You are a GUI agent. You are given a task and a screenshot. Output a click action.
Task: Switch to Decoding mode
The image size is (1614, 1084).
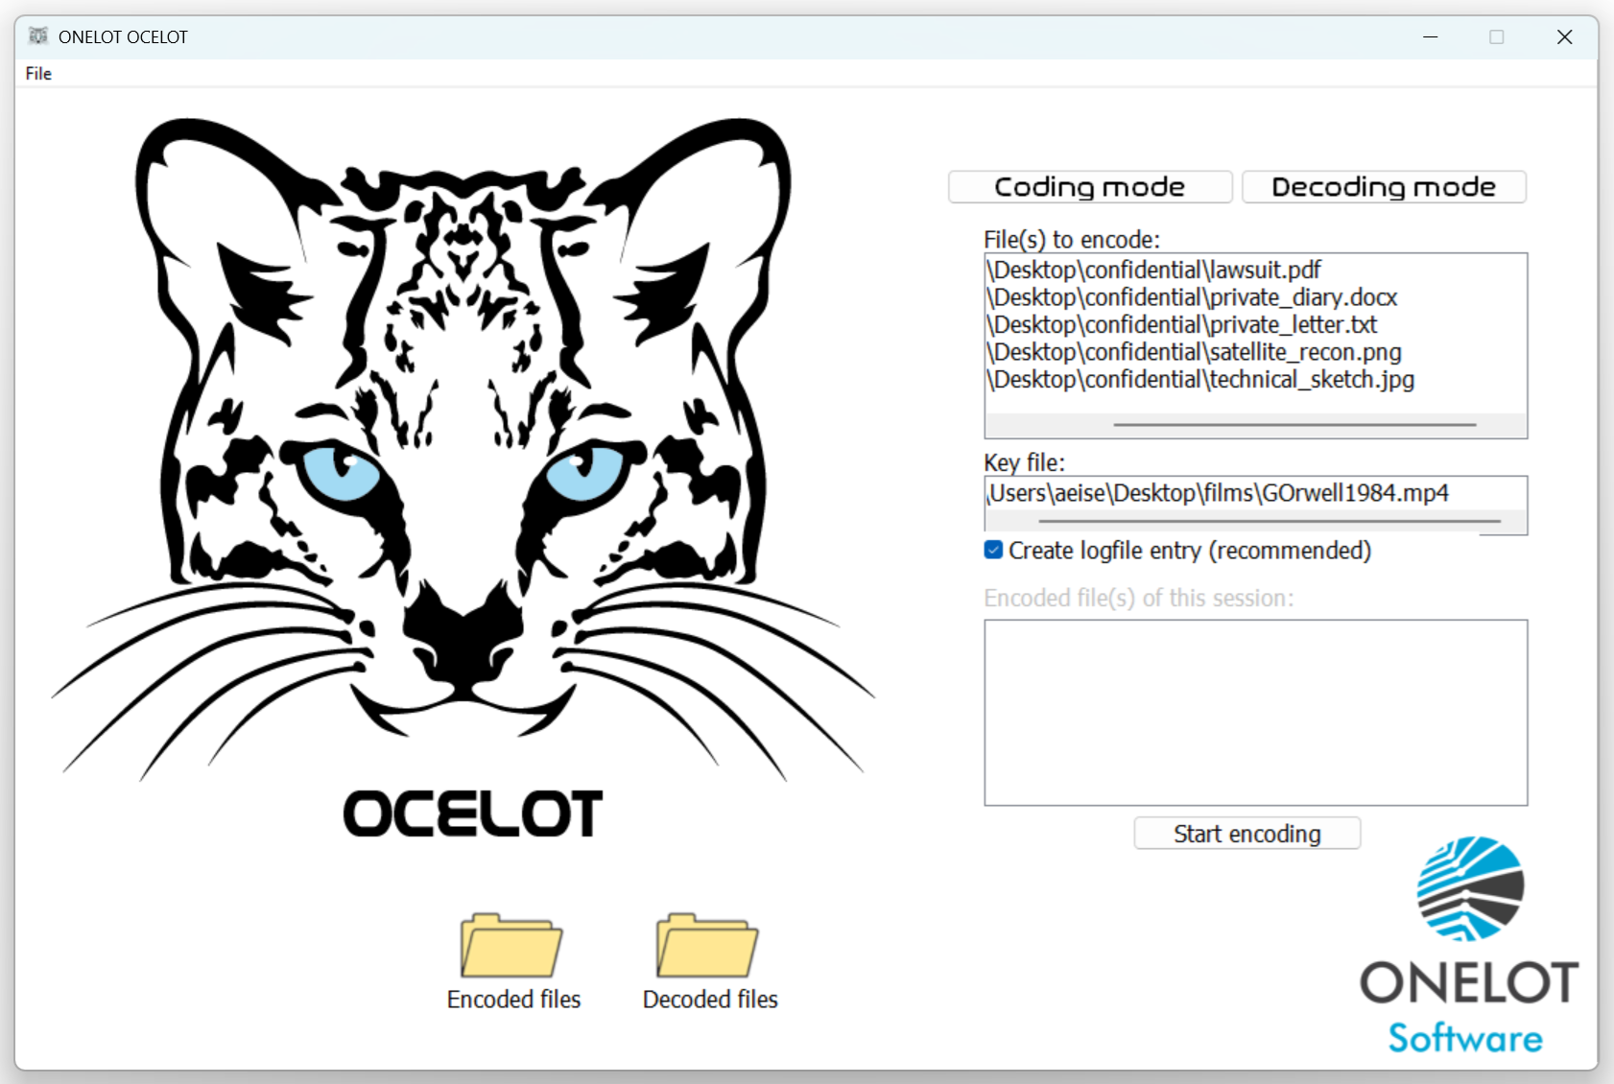coord(1383,186)
